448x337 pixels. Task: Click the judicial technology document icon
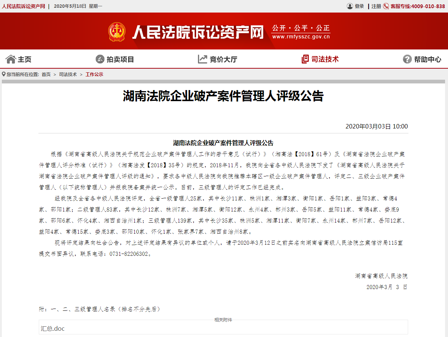[305, 59]
